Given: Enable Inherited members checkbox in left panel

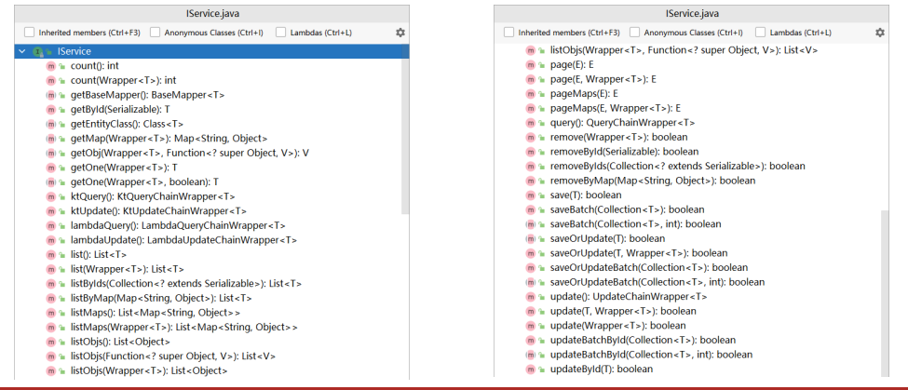Looking at the screenshot, I should (29, 33).
